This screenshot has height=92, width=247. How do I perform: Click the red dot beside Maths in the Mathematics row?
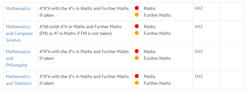(x=137, y=8)
